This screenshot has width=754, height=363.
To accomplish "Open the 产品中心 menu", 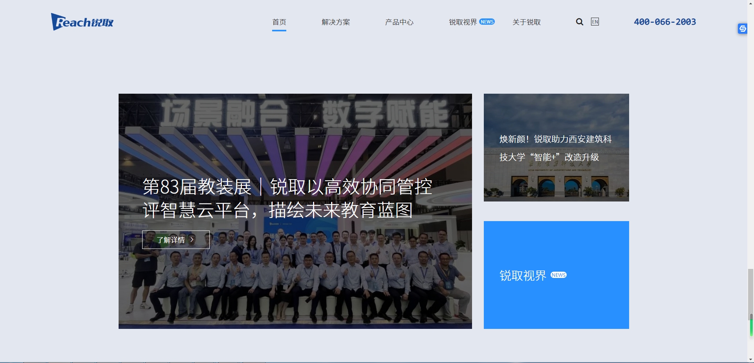I will click(399, 22).
